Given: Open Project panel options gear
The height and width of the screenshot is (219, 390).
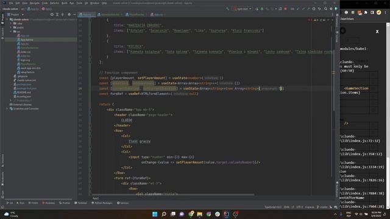Looking at the screenshot, I should [69, 15].
